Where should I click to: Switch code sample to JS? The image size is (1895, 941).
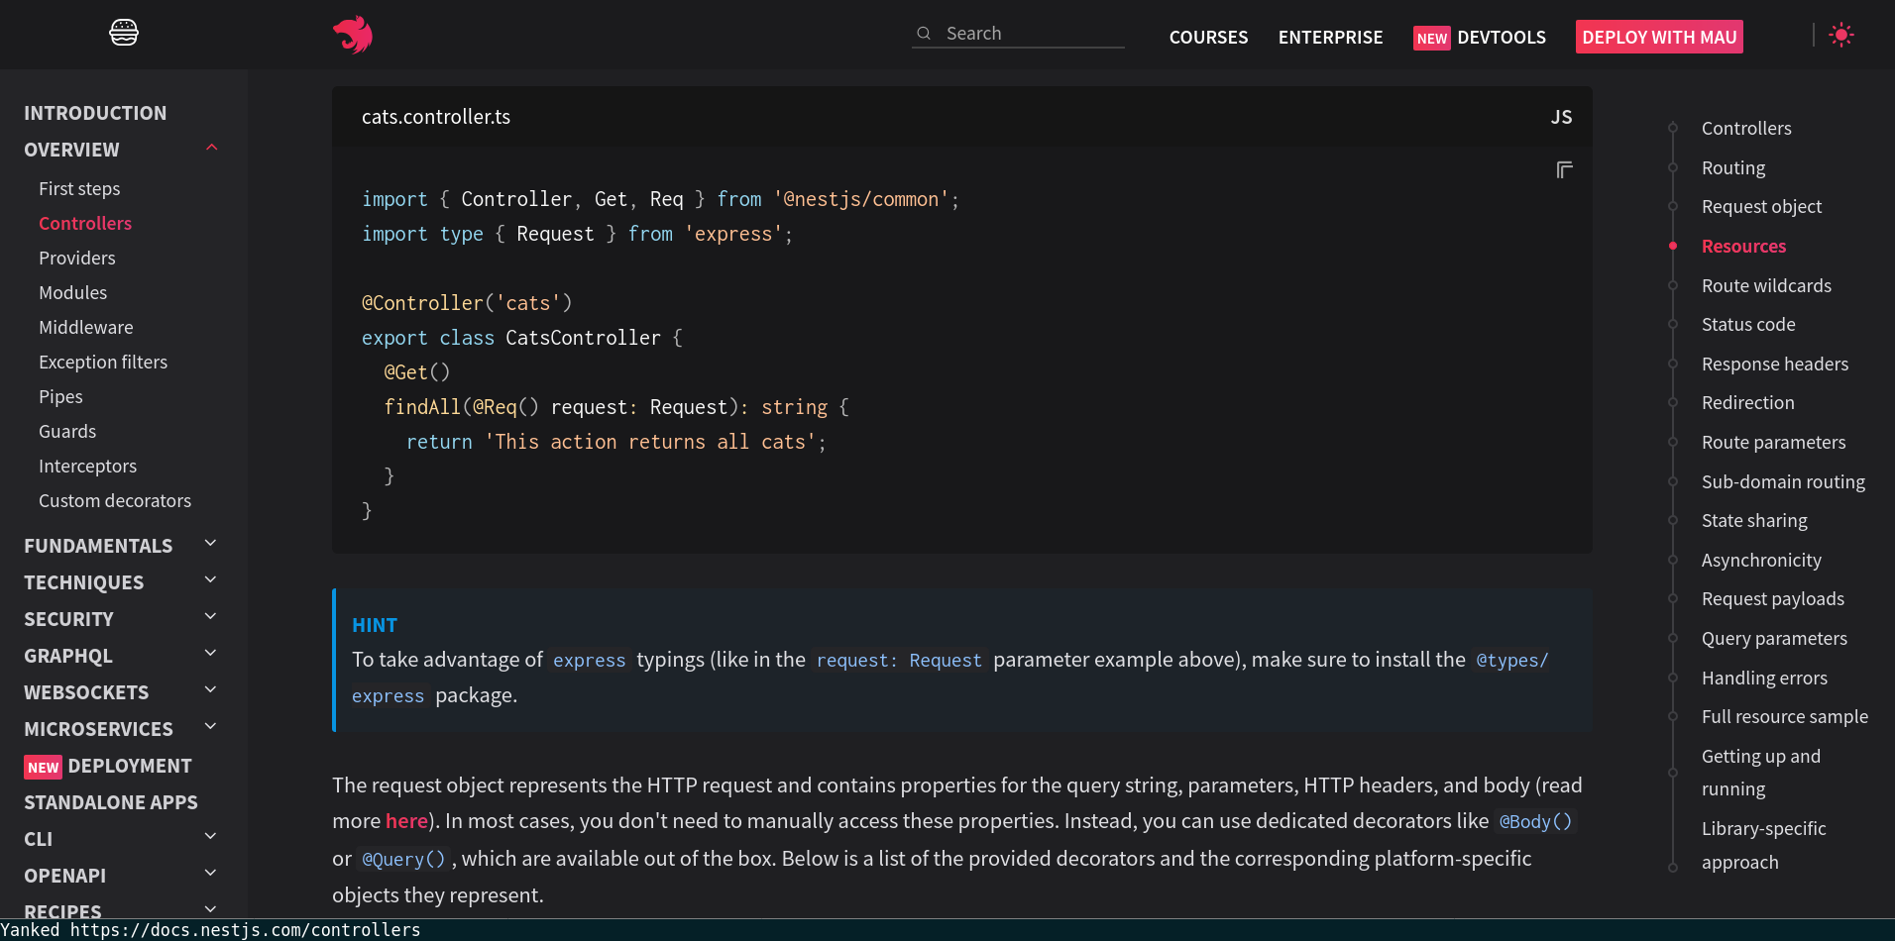tap(1561, 117)
